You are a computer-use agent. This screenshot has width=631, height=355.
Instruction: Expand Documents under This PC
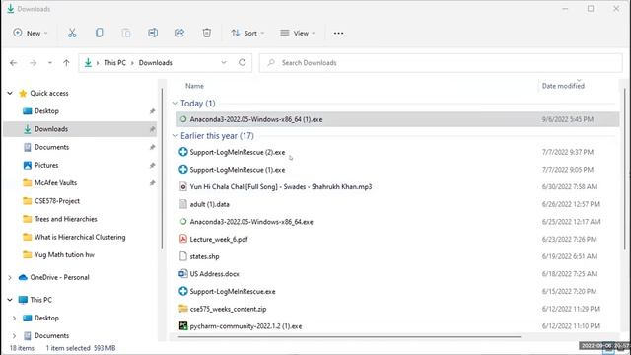(14, 335)
